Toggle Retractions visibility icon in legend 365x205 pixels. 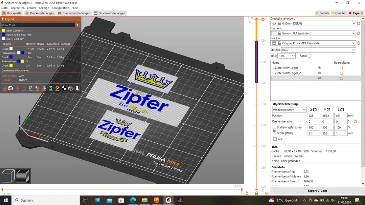[17, 88]
